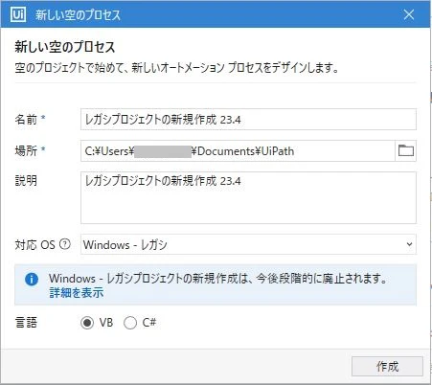Click the 対応 OS label
The width and height of the screenshot is (432, 385).
(34, 244)
